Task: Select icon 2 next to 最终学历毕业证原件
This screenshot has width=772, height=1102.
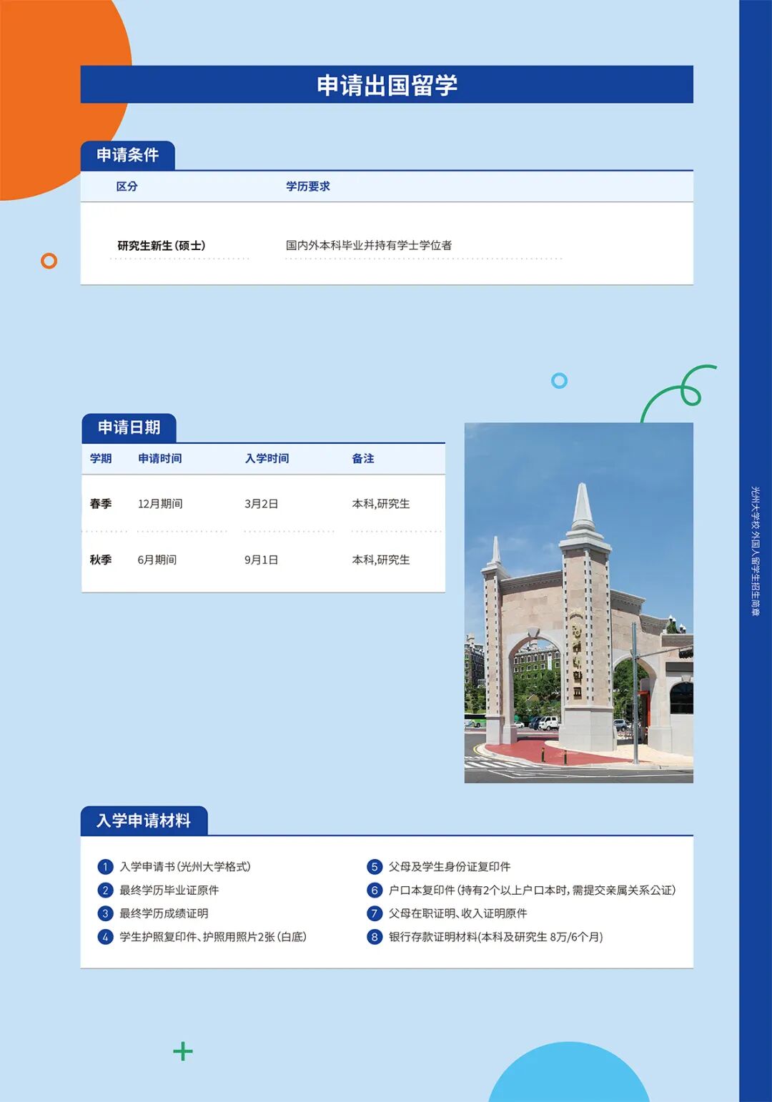Action: click(x=104, y=890)
